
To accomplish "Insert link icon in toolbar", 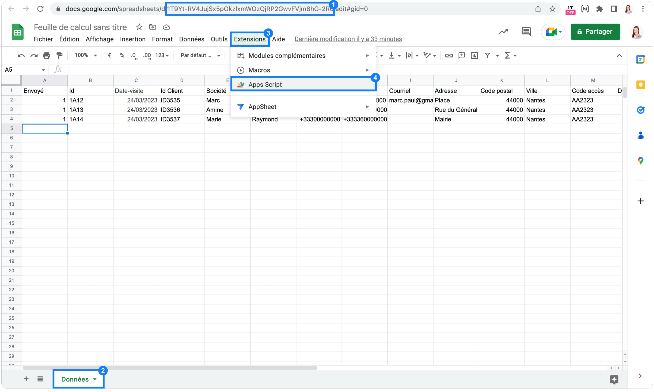I will pos(449,56).
